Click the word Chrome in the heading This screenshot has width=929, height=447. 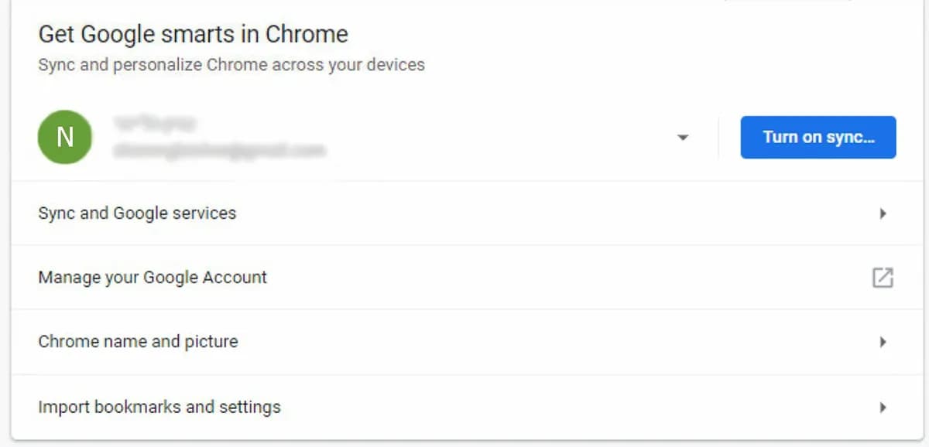click(x=307, y=34)
